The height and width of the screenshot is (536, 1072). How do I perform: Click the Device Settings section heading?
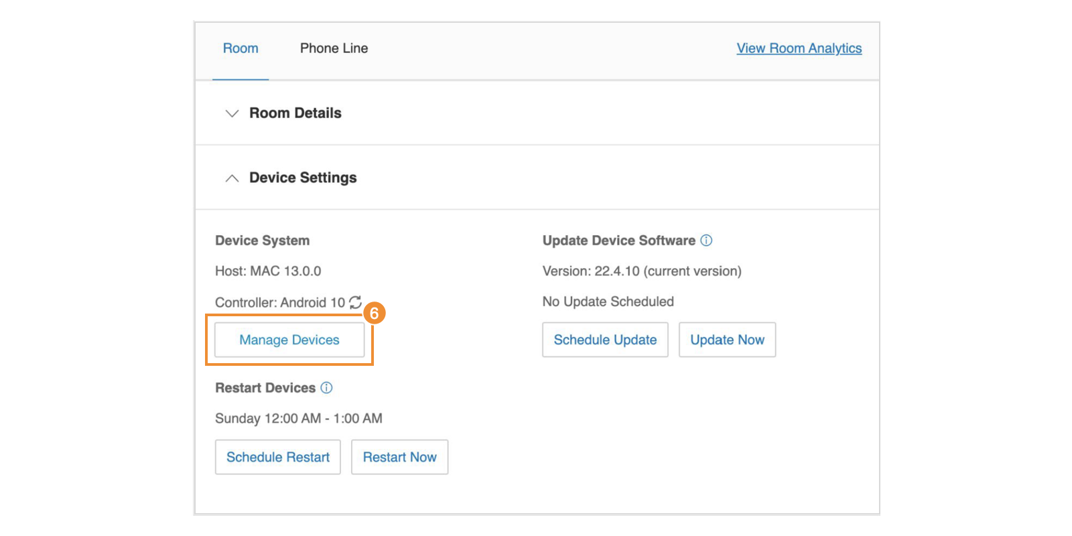(x=303, y=178)
